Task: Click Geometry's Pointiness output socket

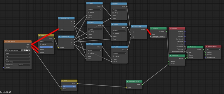Action: coord(185,49)
